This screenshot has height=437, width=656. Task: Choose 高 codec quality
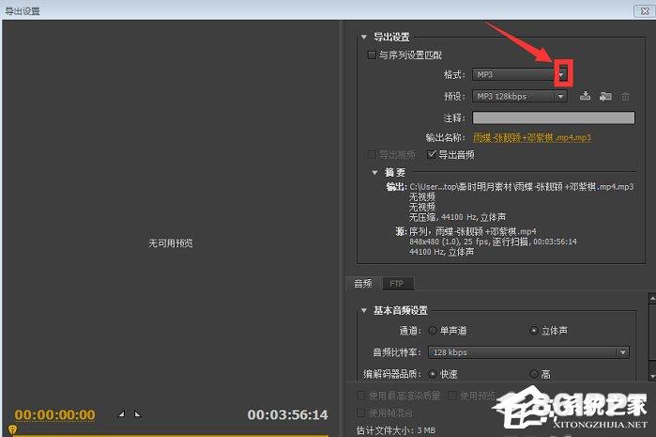click(534, 374)
